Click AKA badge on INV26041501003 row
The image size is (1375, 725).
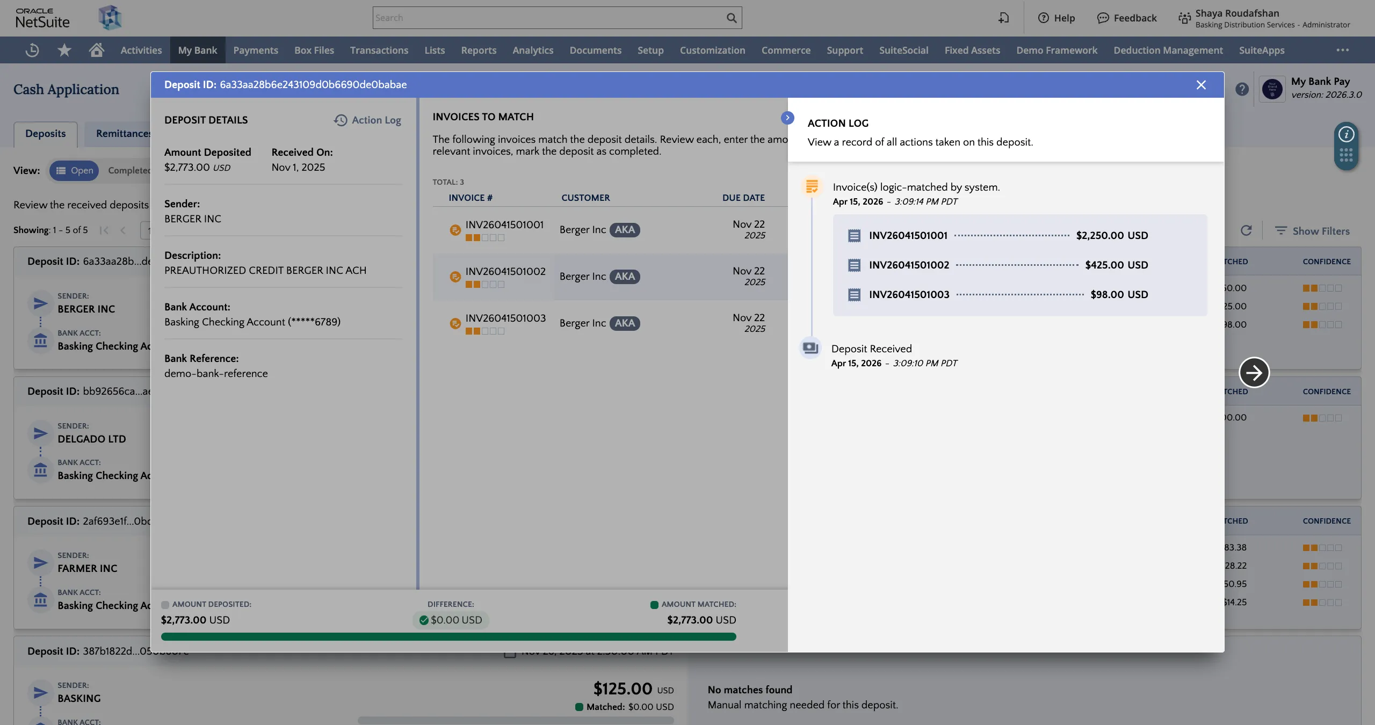[625, 323]
